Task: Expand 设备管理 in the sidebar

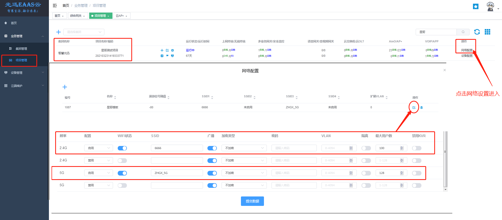Action: pyautogui.click(x=24, y=73)
